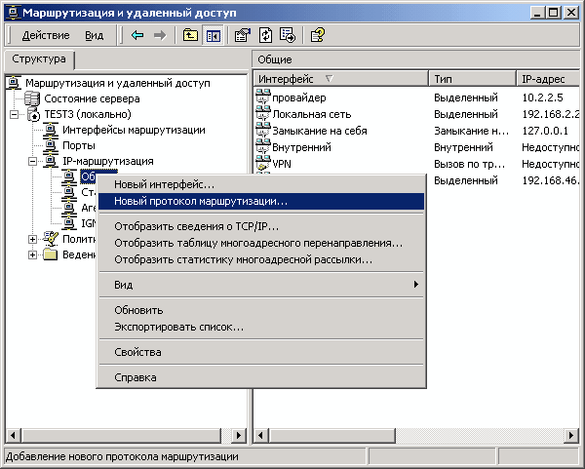This screenshot has width=585, height=469.
Task: Select the Порты node in tree
Action: (79, 145)
